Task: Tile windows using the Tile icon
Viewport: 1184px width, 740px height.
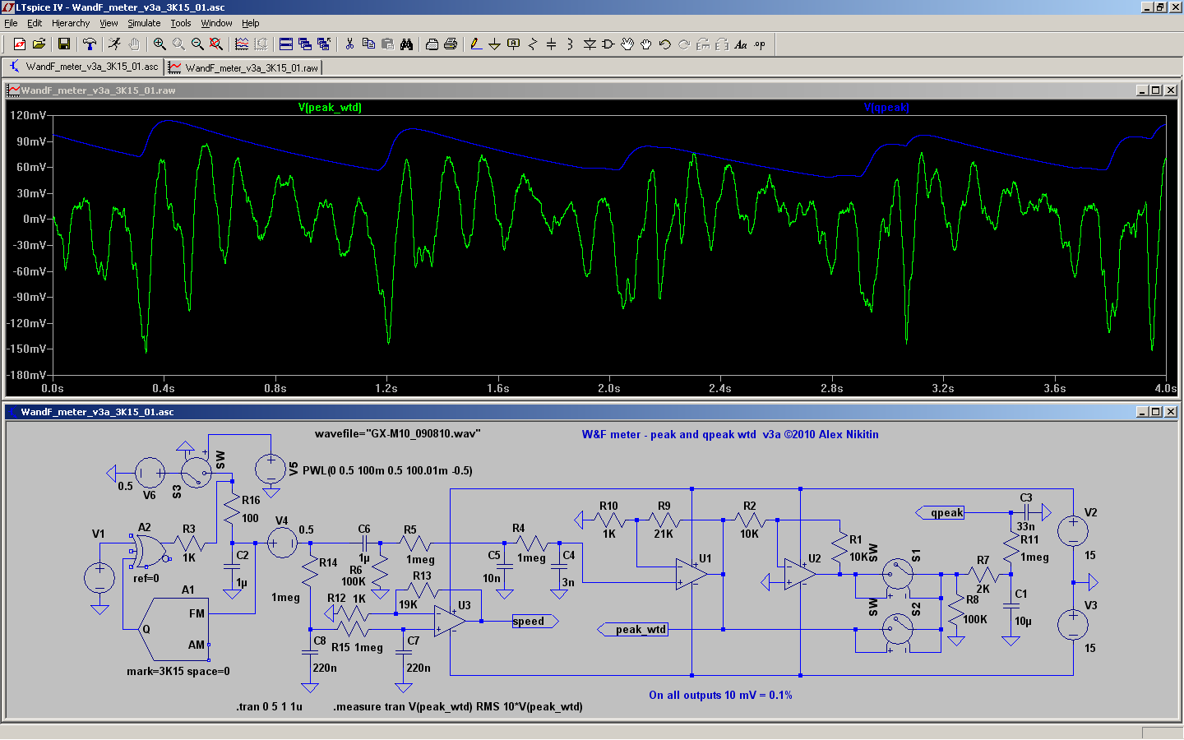Action: 286,44
